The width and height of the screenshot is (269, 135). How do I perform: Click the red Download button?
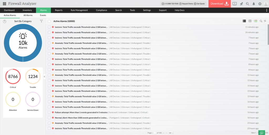tap(219, 4)
